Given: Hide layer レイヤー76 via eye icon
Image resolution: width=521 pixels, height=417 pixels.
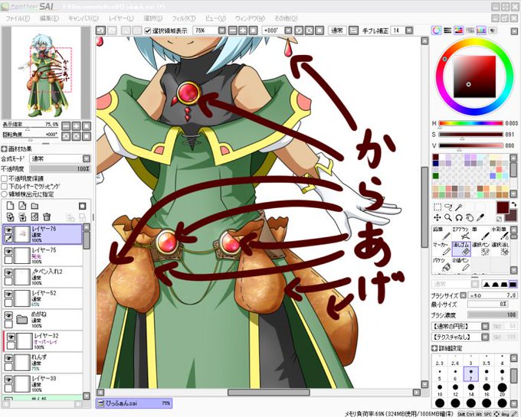Looking at the screenshot, I should 8,230.
